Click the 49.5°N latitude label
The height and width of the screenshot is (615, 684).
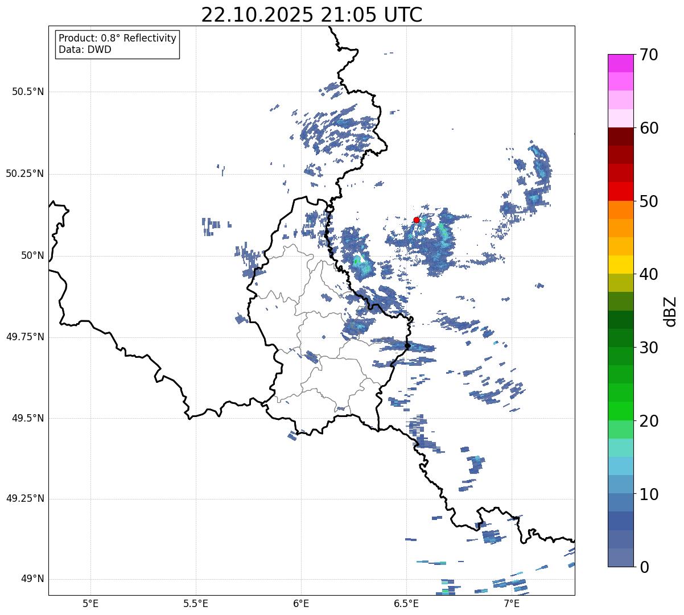point(28,418)
